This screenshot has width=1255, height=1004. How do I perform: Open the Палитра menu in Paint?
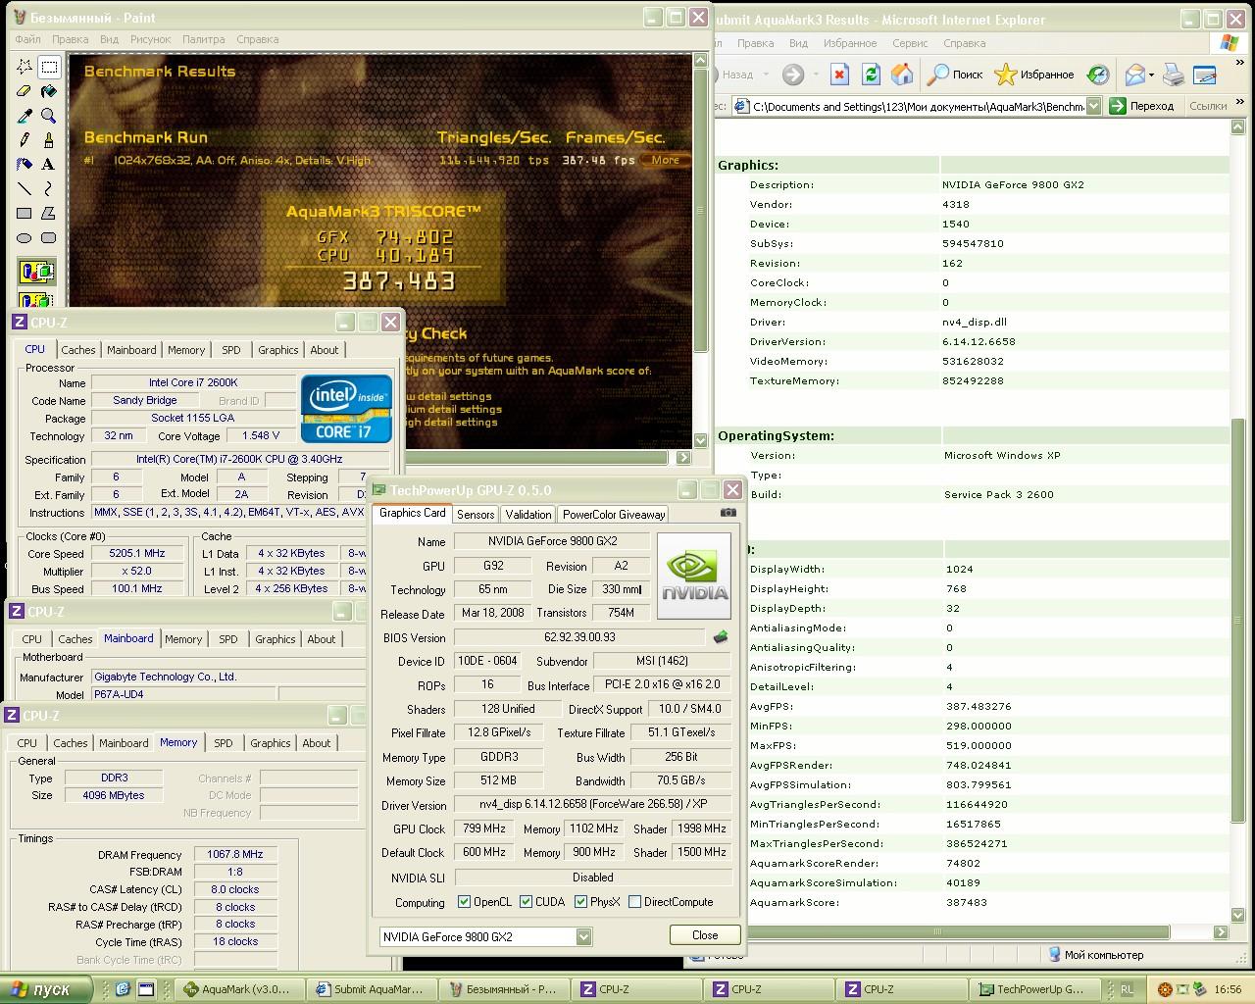coord(203,39)
